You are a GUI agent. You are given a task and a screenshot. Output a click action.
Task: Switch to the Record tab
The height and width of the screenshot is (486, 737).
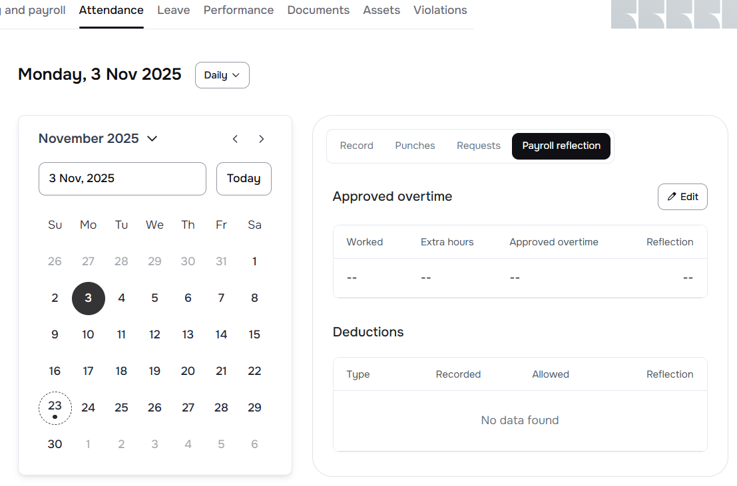[x=356, y=146]
